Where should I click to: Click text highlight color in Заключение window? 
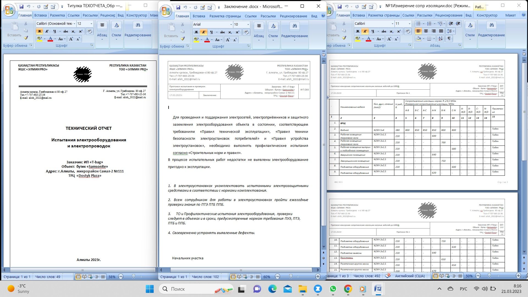pyautogui.click(x=196, y=40)
